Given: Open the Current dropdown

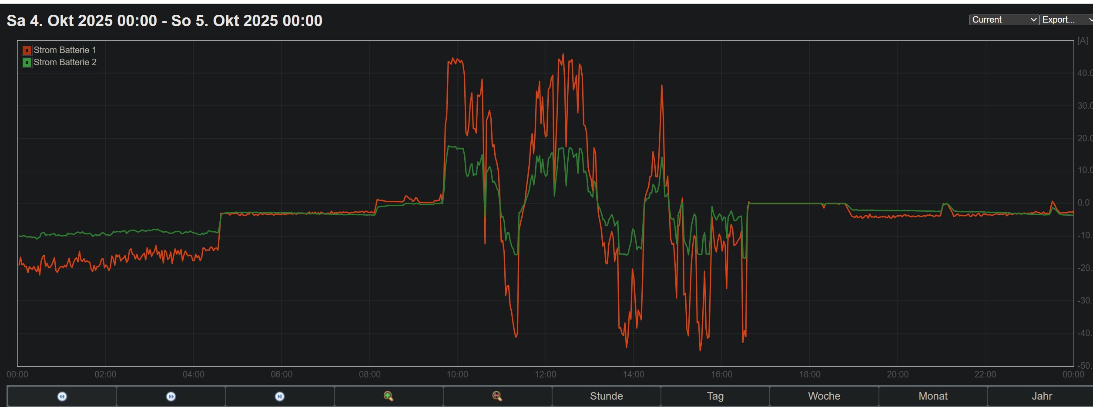Looking at the screenshot, I should (x=1004, y=20).
